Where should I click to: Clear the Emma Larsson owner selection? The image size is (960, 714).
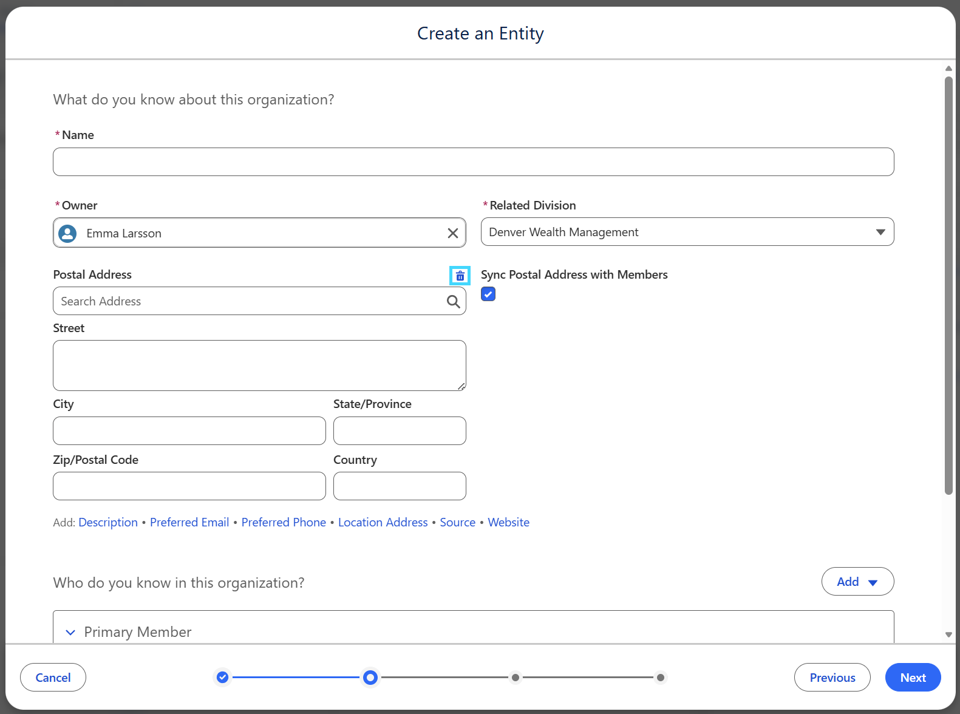point(453,233)
